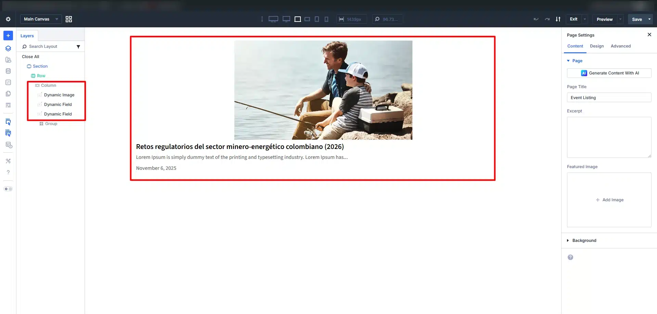Open the portability up-down arrows icon
Viewport: 657px width, 314px height.
click(x=558, y=19)
